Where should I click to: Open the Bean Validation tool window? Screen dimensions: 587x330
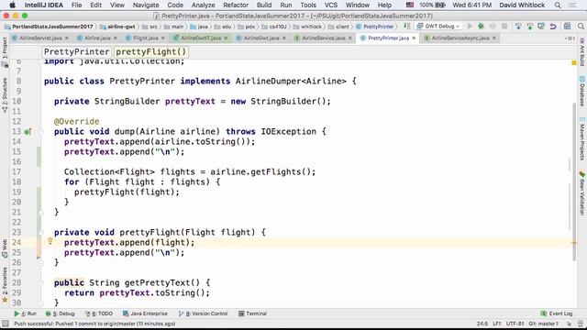click(x=582, y=193)
